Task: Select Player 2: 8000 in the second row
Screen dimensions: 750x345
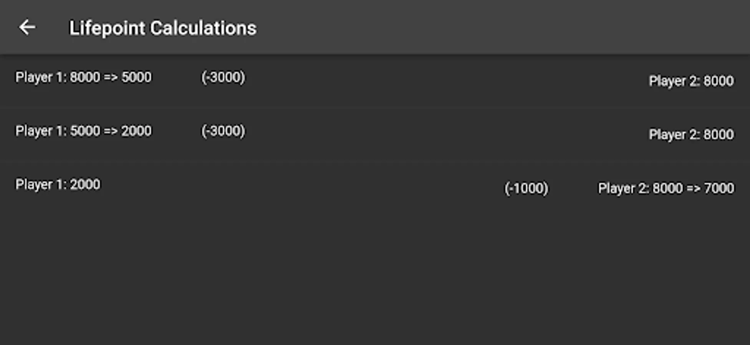Action: pos(691,135)
